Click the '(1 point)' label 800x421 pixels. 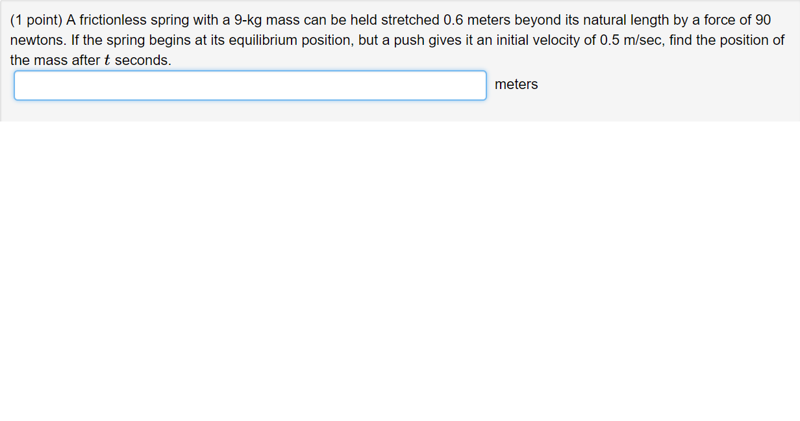coord(35,19)
